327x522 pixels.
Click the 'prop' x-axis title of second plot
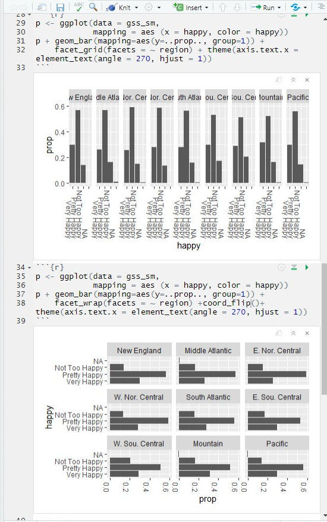pyautogui.click(x=207, y=499)
